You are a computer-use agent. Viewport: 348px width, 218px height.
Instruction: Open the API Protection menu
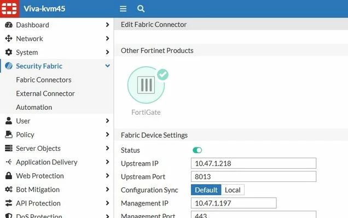38,203
